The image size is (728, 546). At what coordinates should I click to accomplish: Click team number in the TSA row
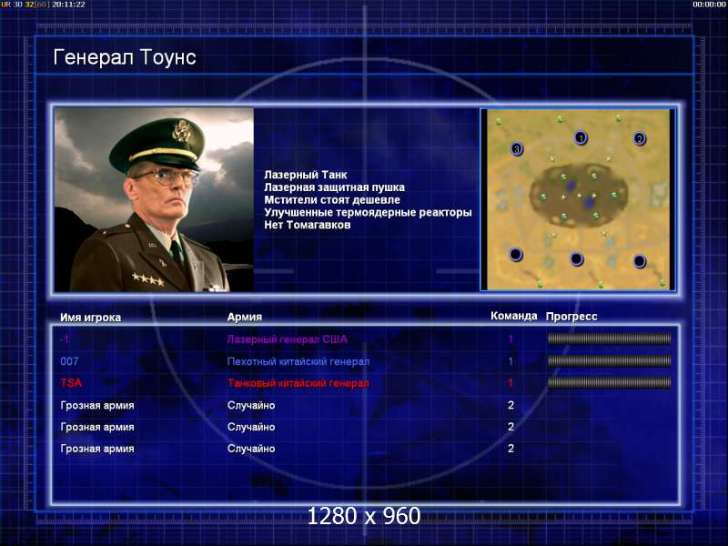(511, 383)
